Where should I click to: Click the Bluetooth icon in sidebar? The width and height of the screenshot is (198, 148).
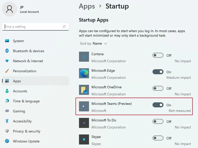7,51
